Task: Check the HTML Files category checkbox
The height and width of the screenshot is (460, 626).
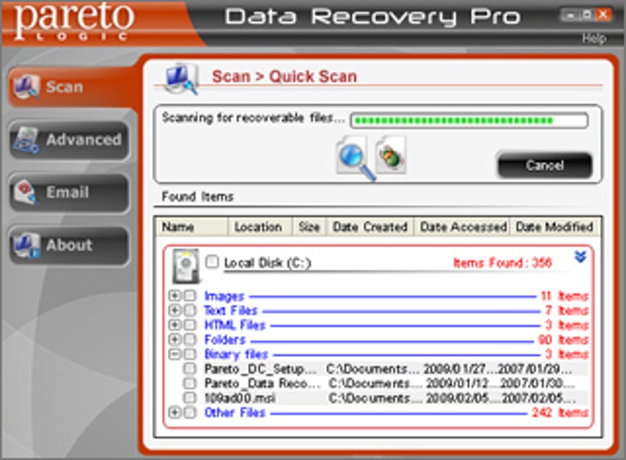Action: 190,325
